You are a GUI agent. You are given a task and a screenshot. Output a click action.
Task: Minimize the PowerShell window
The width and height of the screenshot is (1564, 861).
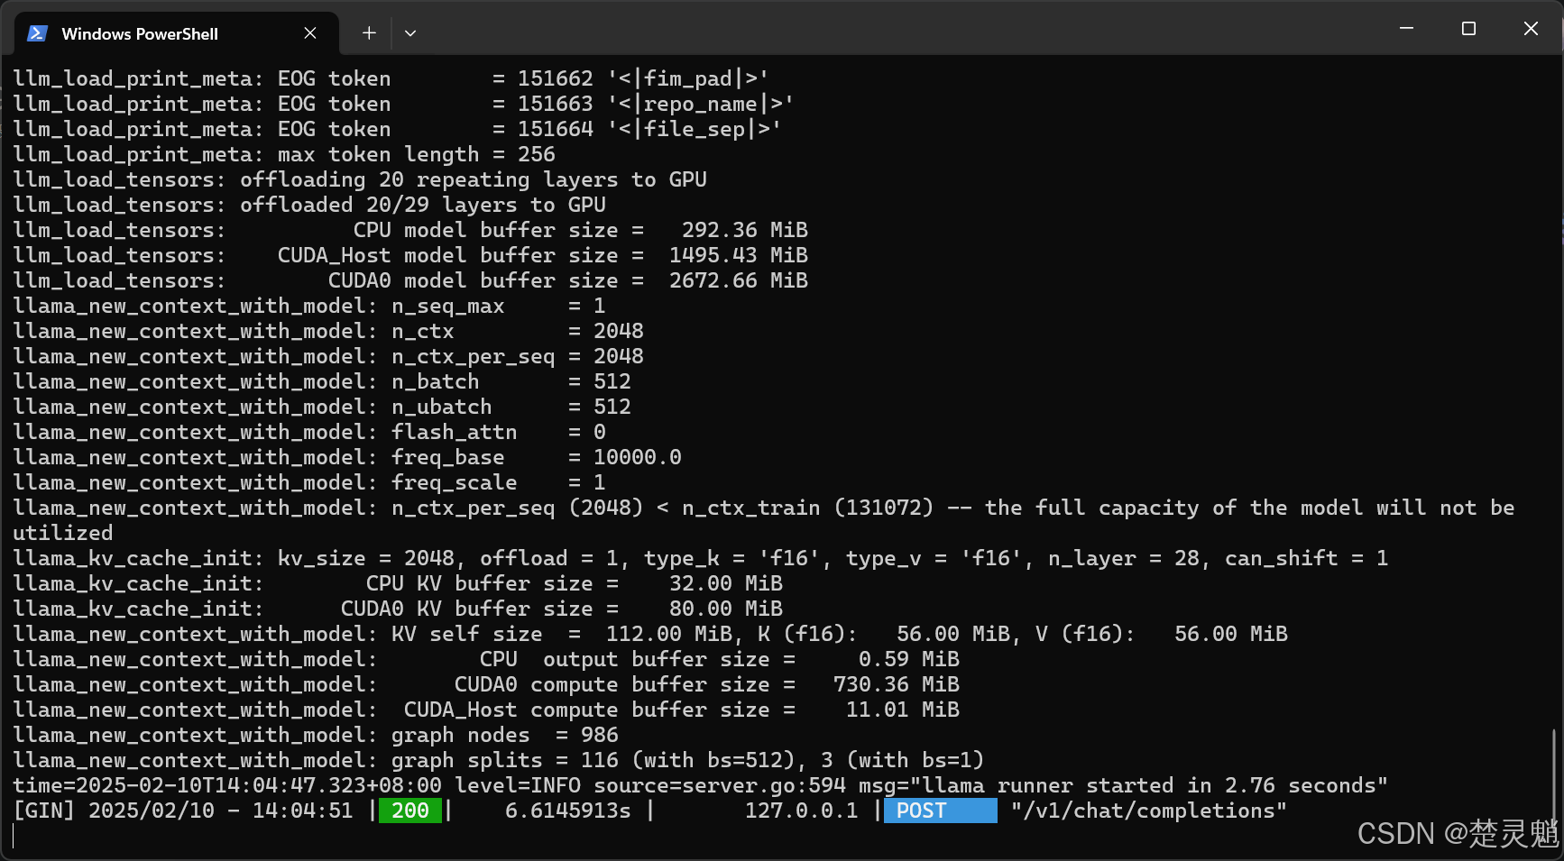point(1406,29)
